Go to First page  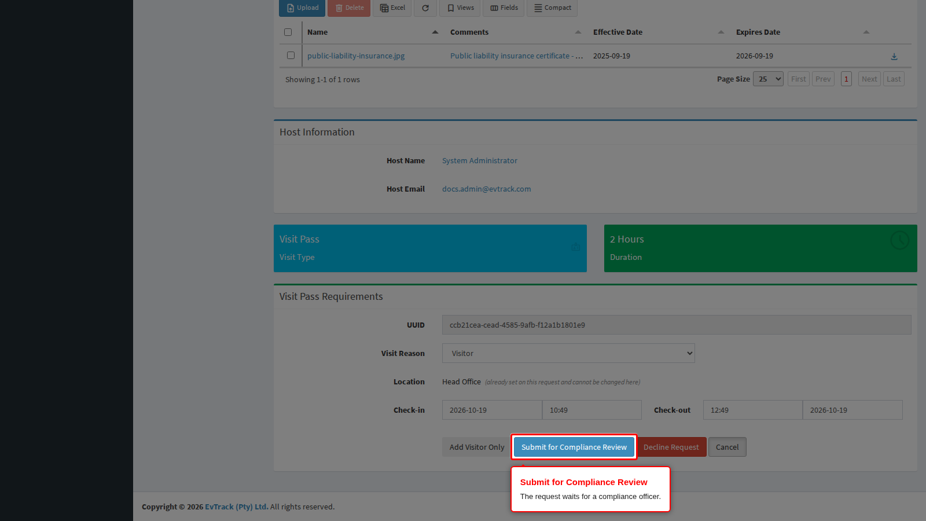799,79
